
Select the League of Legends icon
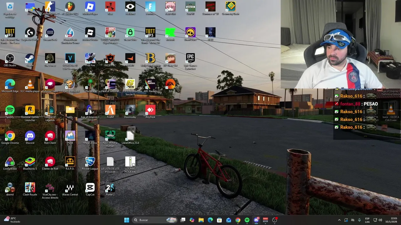tap(50, 113)
